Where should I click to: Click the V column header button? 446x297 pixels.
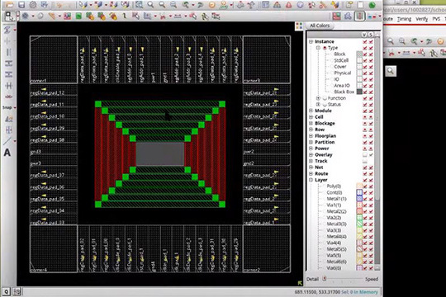[364, 35]
